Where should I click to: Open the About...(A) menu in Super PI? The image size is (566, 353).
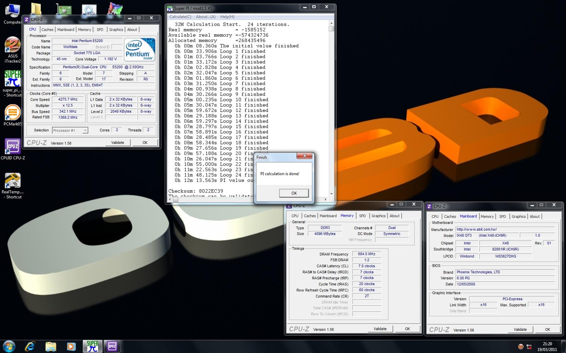click(206, 17)
